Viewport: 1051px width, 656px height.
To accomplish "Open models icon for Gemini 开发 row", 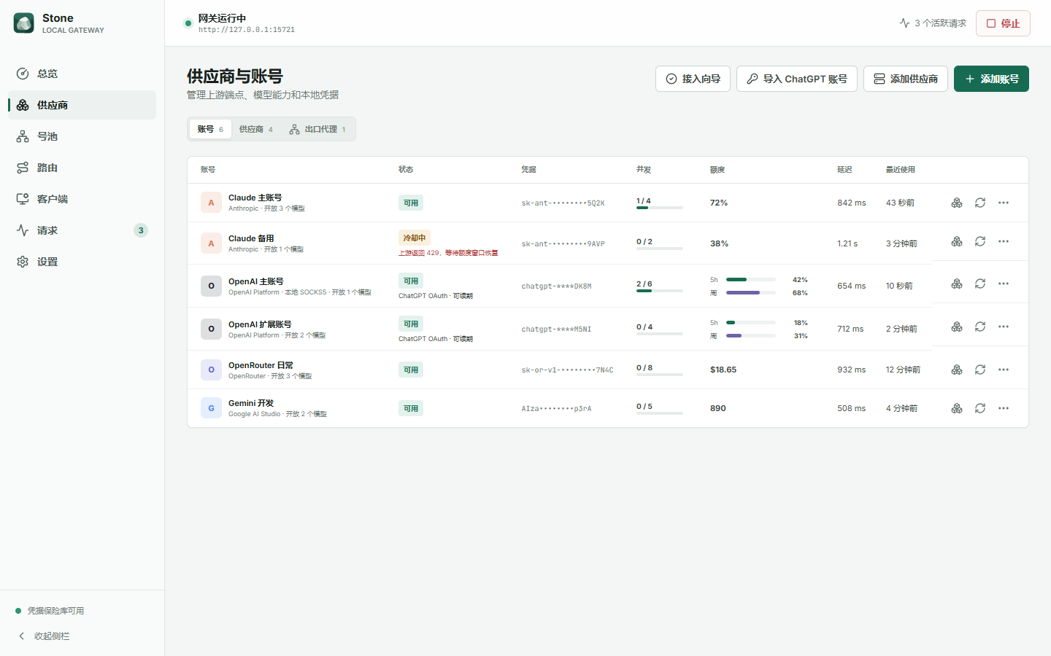I will click(x=957, y=408).
